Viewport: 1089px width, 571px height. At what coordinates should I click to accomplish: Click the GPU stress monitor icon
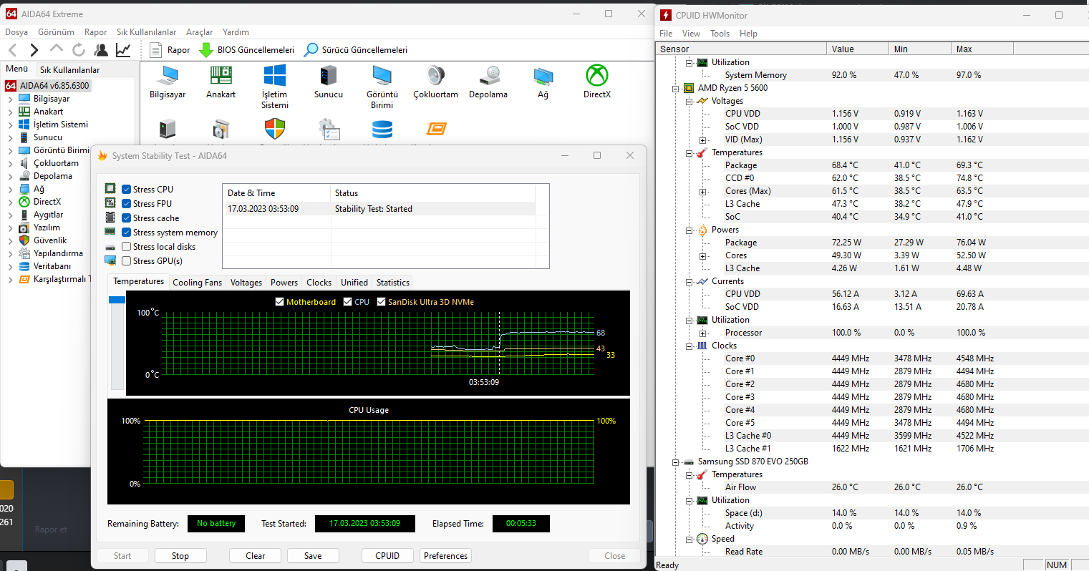(110, 260)
